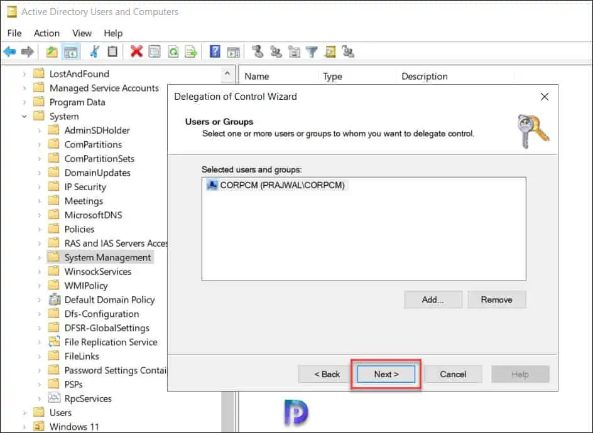
Task: Expand the LostAndFound node
Action: [24, 74]
